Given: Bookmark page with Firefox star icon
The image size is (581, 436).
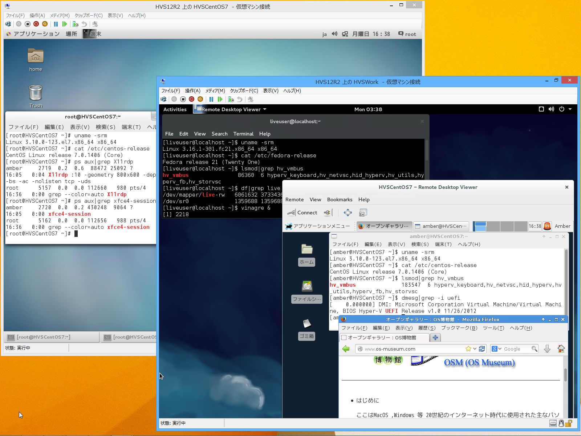Looking at the screenshot, I should [x=468, y=349].
